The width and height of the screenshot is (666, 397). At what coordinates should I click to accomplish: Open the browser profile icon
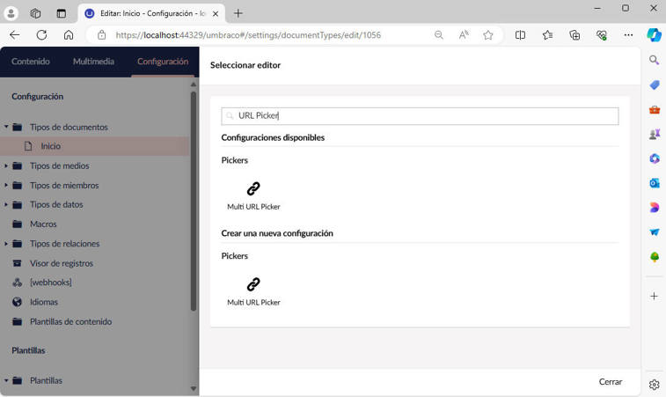11,13
